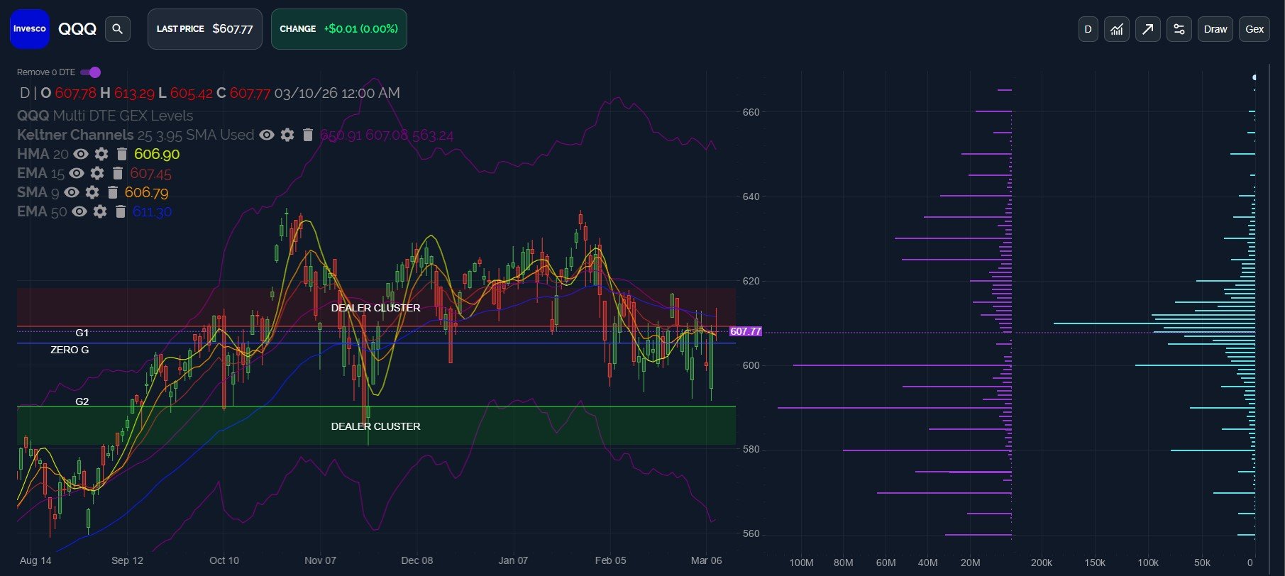Click the Gex button
This screenshot has width=1285, height=576.
[1254, 29]
